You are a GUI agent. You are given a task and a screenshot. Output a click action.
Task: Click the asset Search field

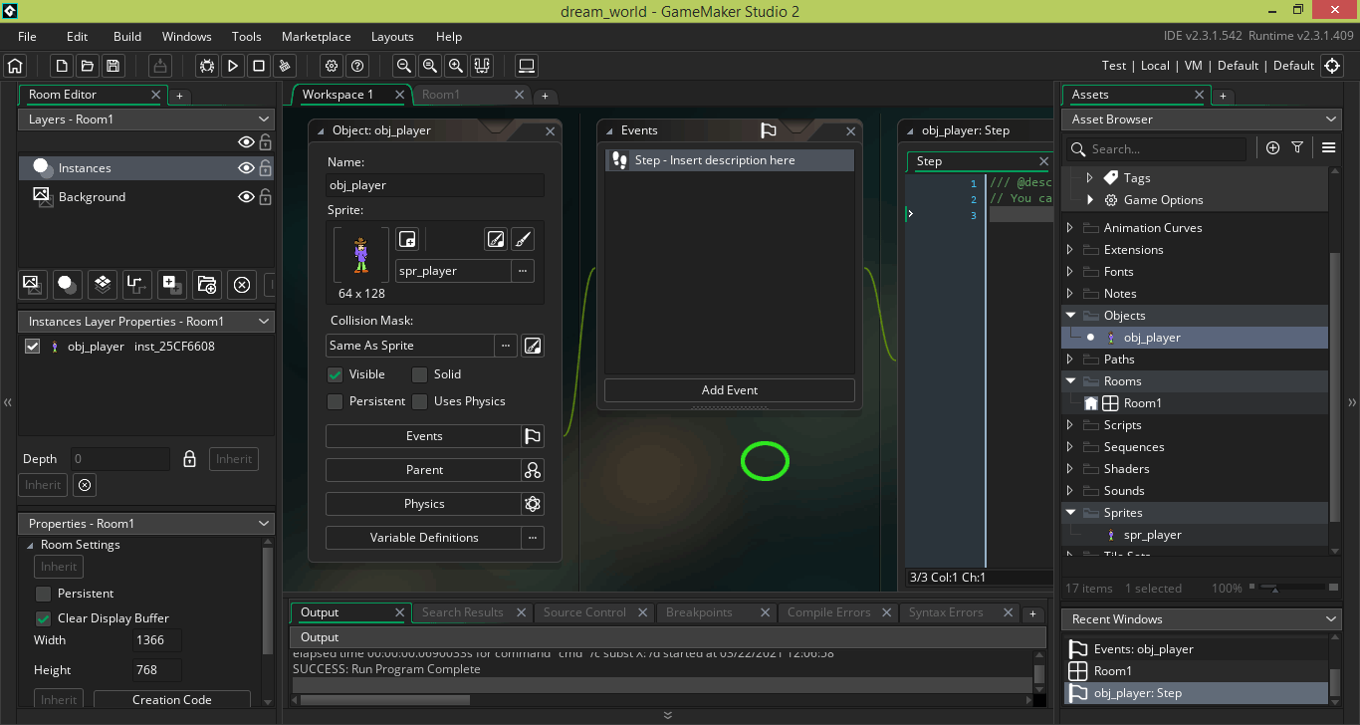[x=1155, y=149]
